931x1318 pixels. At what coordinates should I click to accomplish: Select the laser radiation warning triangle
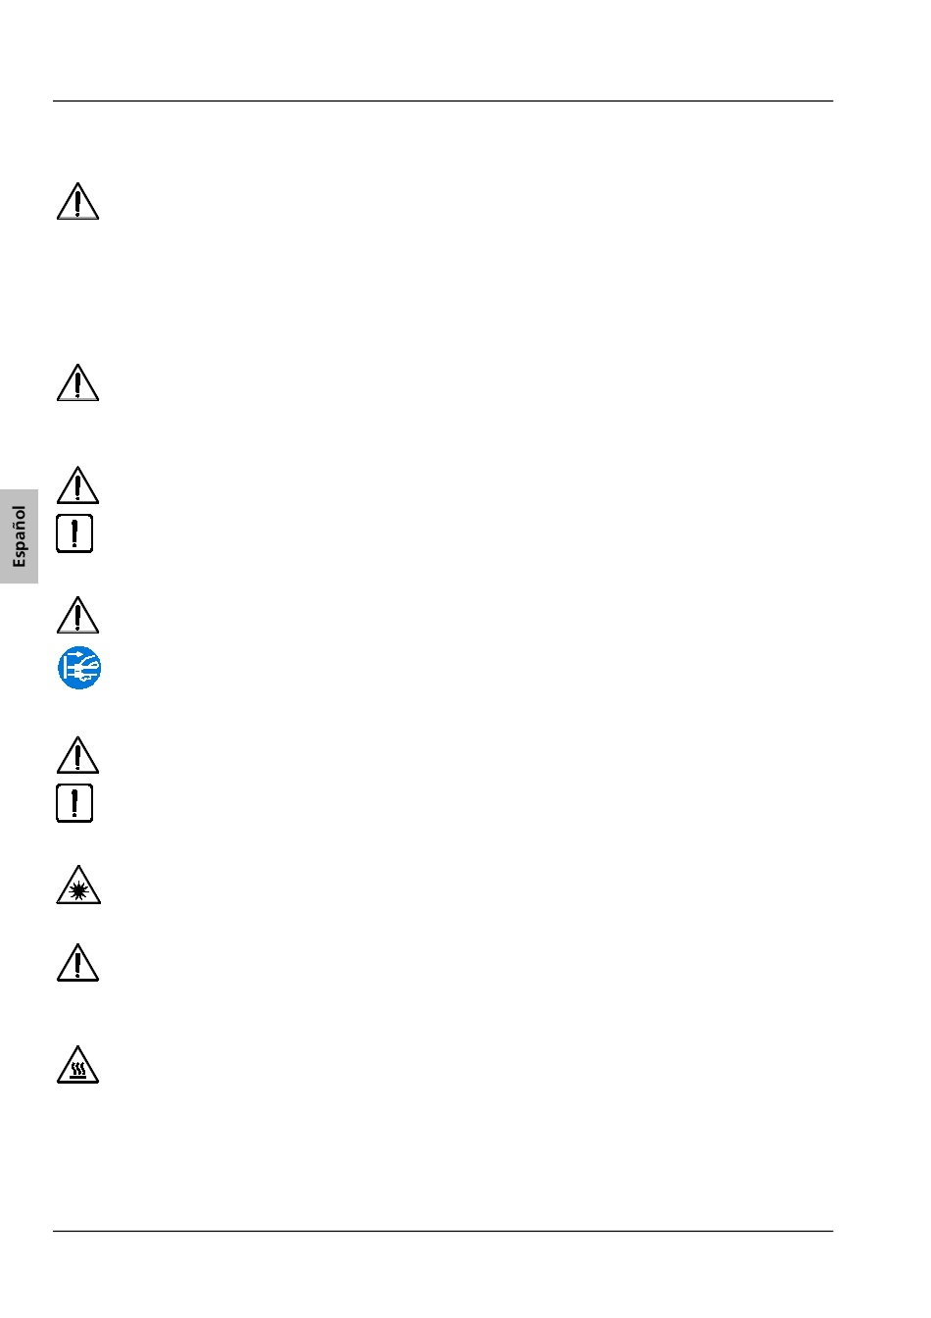[x=77, y=885]
